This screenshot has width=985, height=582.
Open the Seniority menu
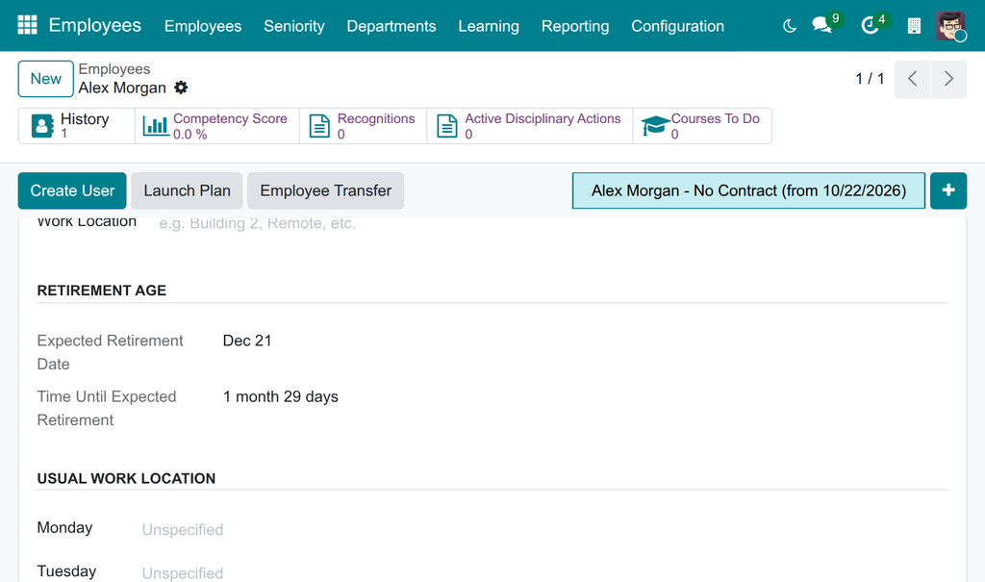click(294, 26)
